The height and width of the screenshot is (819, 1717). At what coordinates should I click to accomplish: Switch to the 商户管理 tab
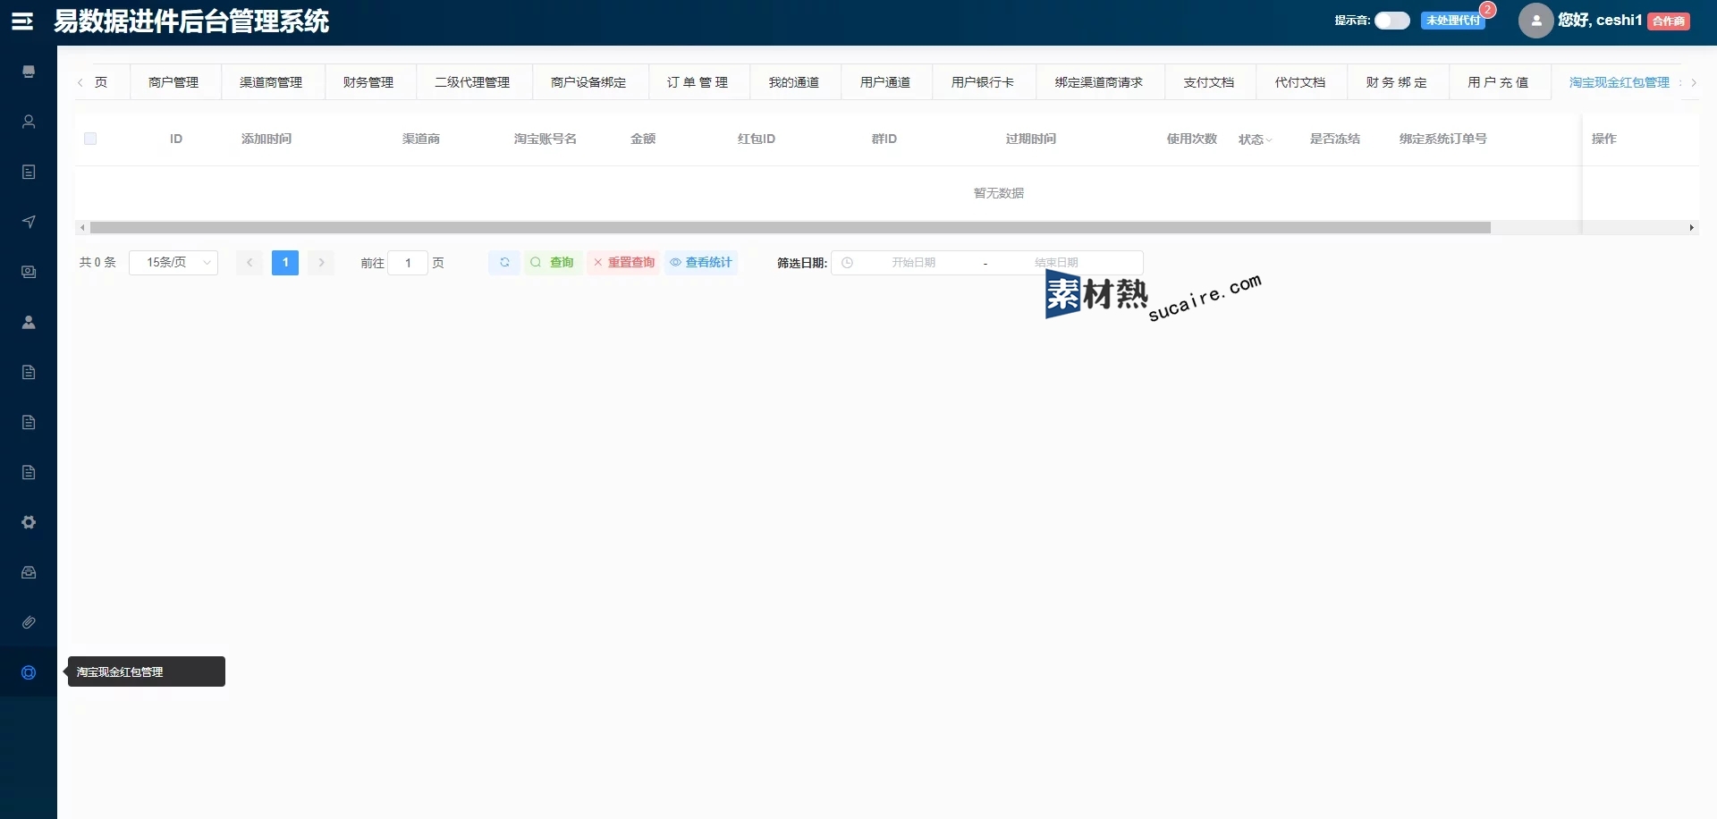(173, 82)
